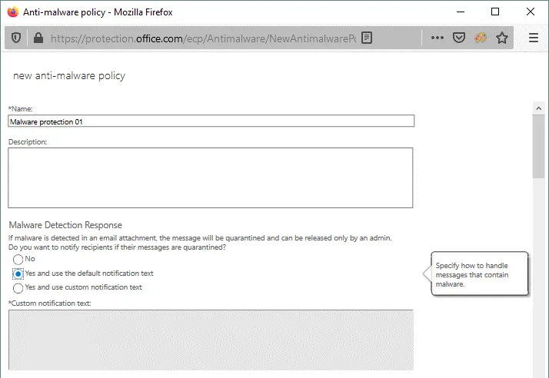Click the colorful palette extension icon
549x378 pixels.
pos(481,38)
